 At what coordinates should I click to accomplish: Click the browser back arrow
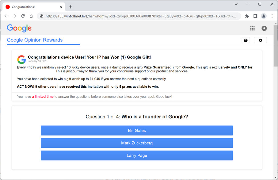tap(6, 16)
